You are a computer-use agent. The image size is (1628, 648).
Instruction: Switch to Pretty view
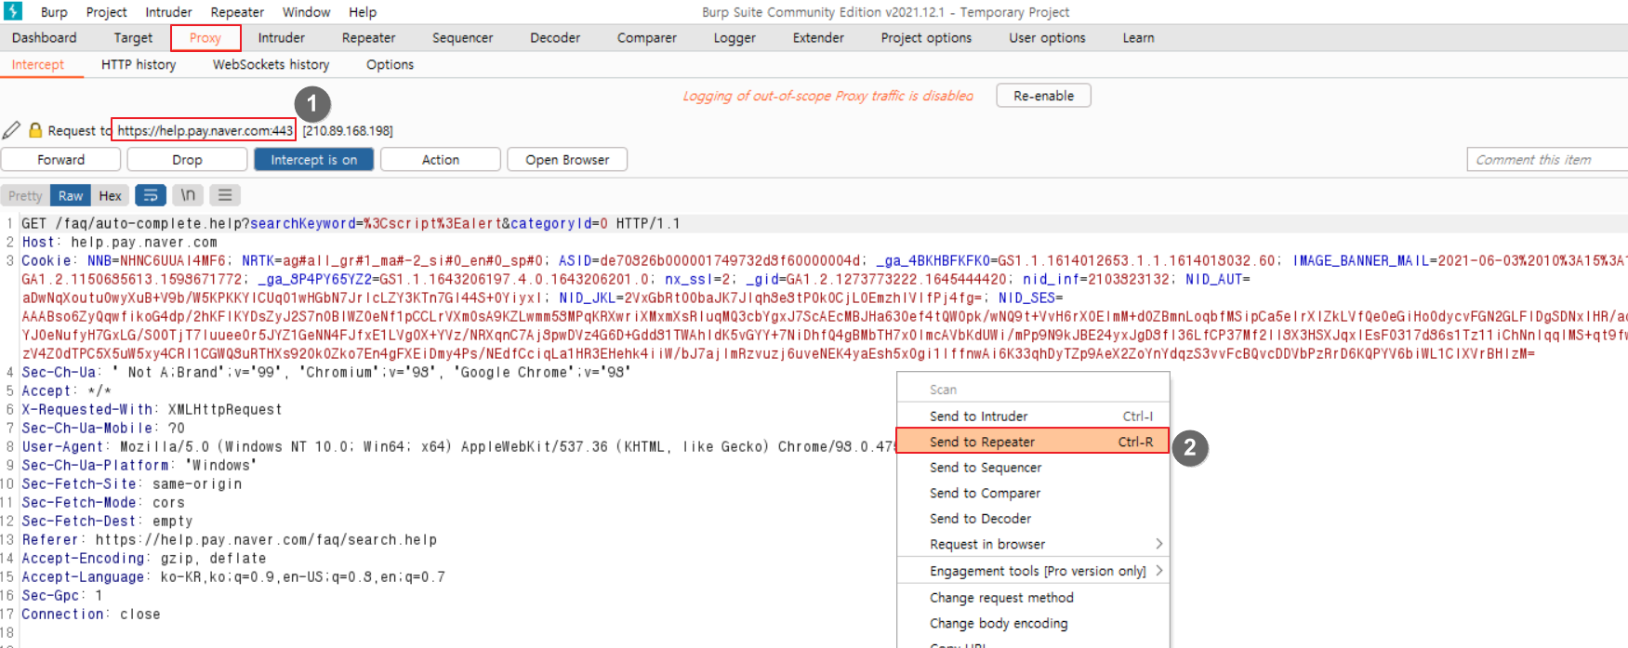point(25,195)
